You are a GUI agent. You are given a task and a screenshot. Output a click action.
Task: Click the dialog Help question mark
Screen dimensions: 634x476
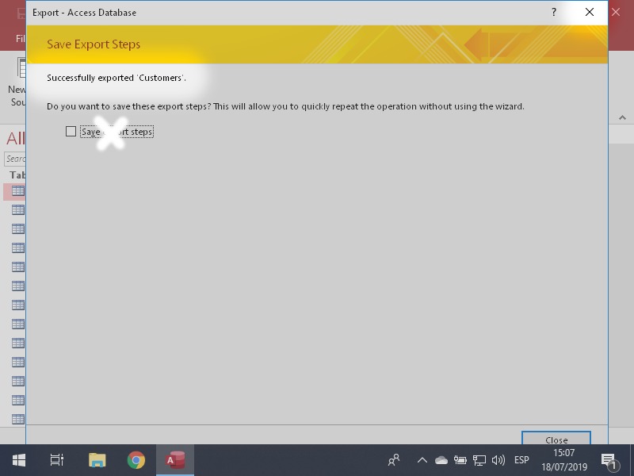[x=553, y=13]
